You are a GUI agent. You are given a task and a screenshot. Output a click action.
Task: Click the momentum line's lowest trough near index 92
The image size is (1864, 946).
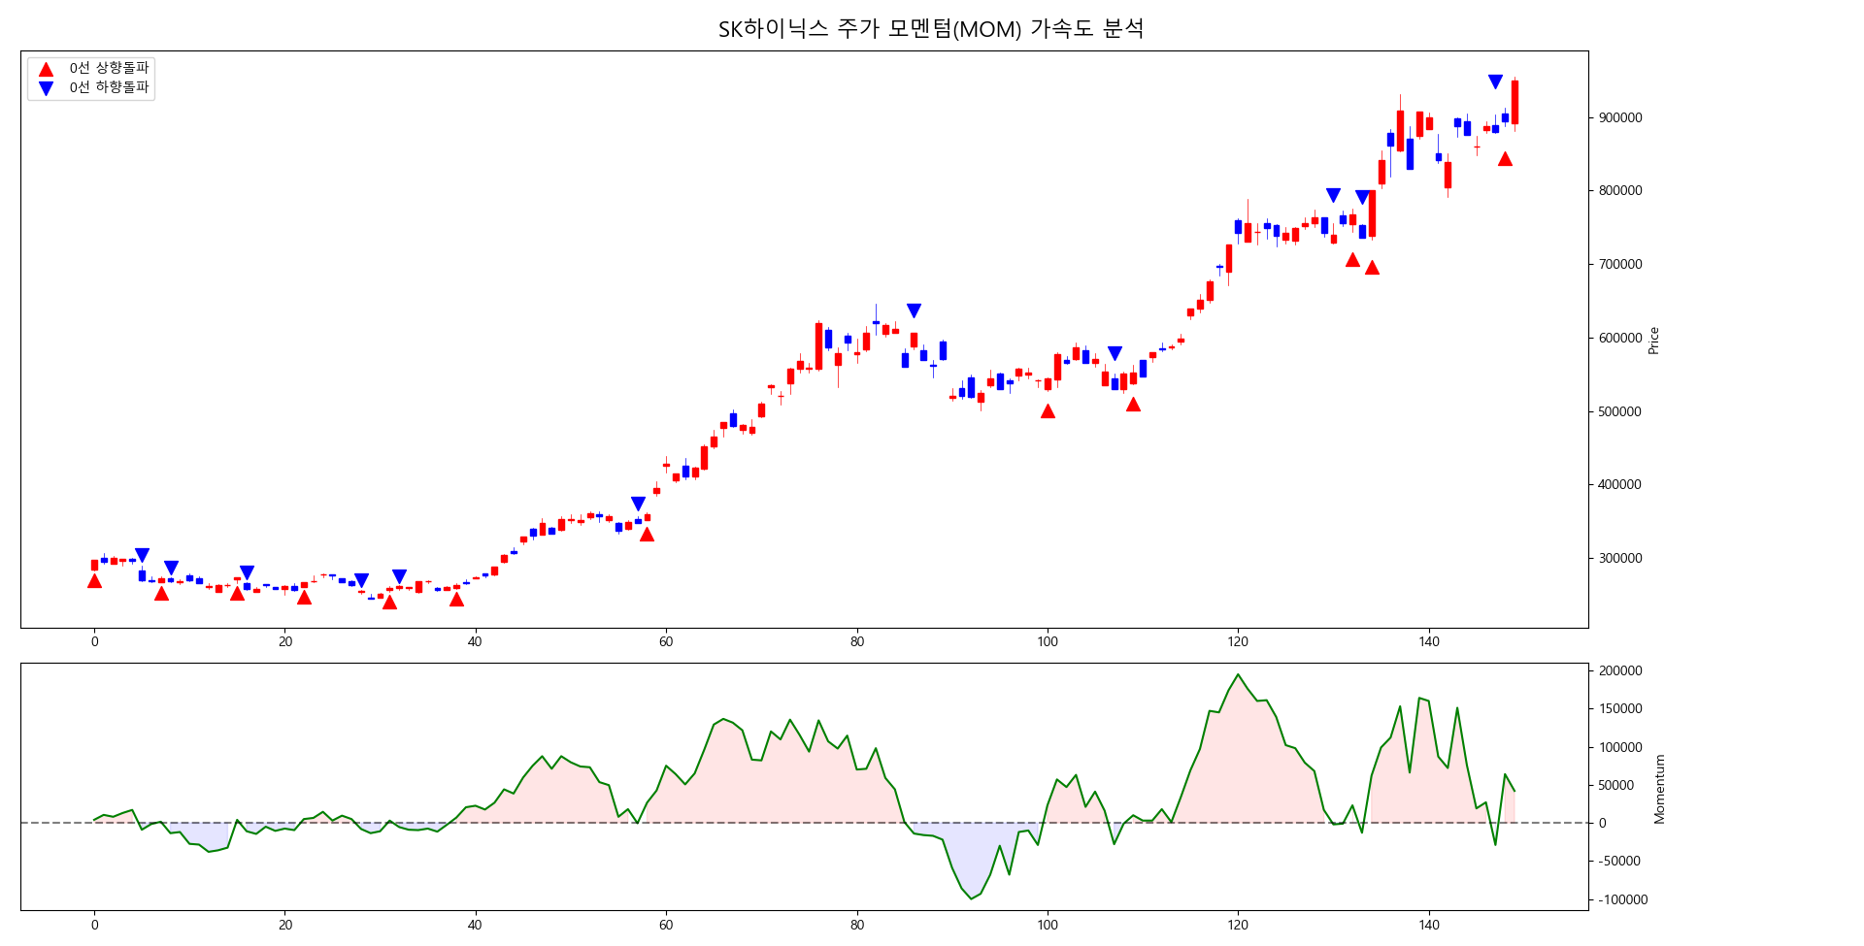pyautogui.click(x=971, y=898)
